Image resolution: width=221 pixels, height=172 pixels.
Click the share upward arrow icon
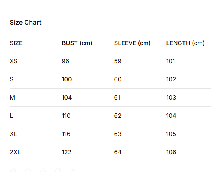point(73,170)
